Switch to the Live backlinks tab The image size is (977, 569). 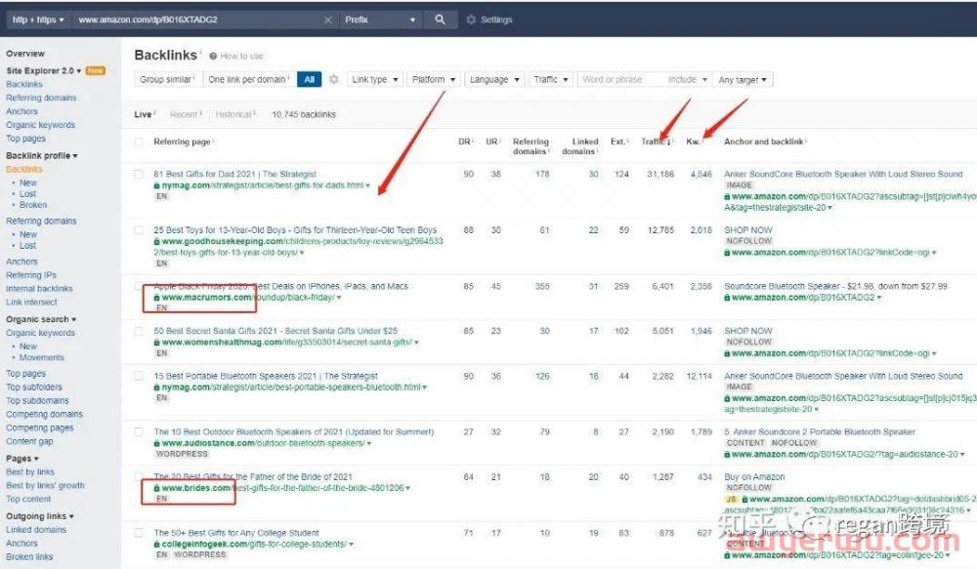pyautogui.click(x=143, y=114)
